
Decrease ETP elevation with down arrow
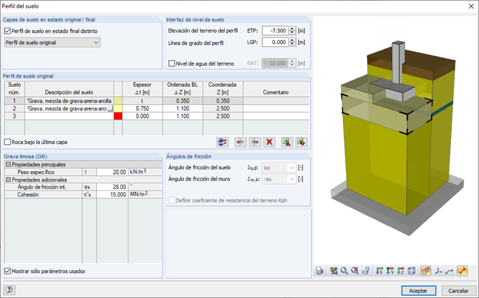click(292, 33)
